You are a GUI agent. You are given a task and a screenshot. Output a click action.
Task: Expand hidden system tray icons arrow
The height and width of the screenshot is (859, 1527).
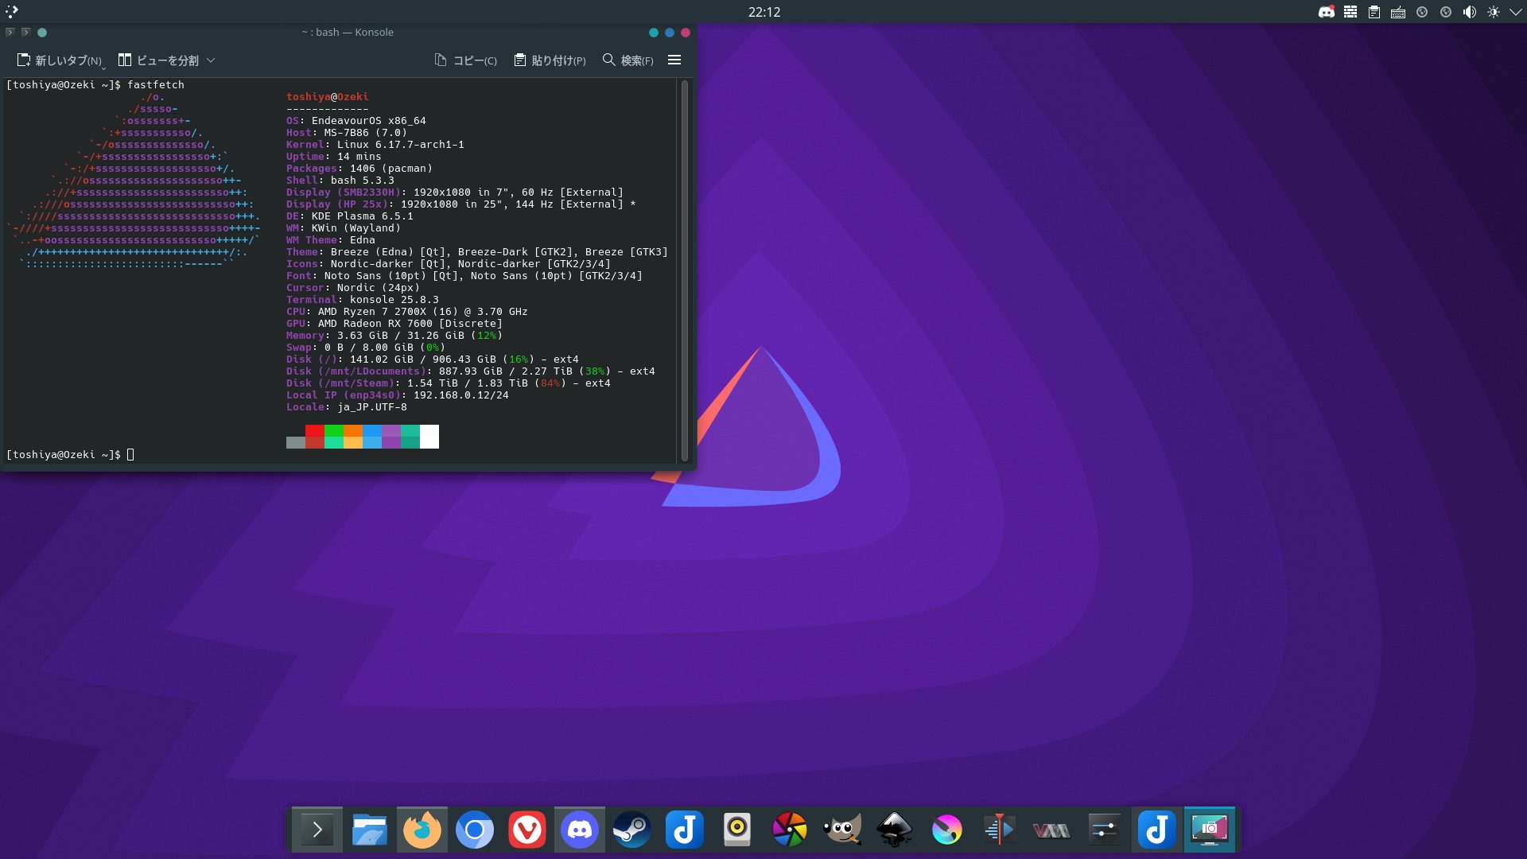coord(1515,12)
